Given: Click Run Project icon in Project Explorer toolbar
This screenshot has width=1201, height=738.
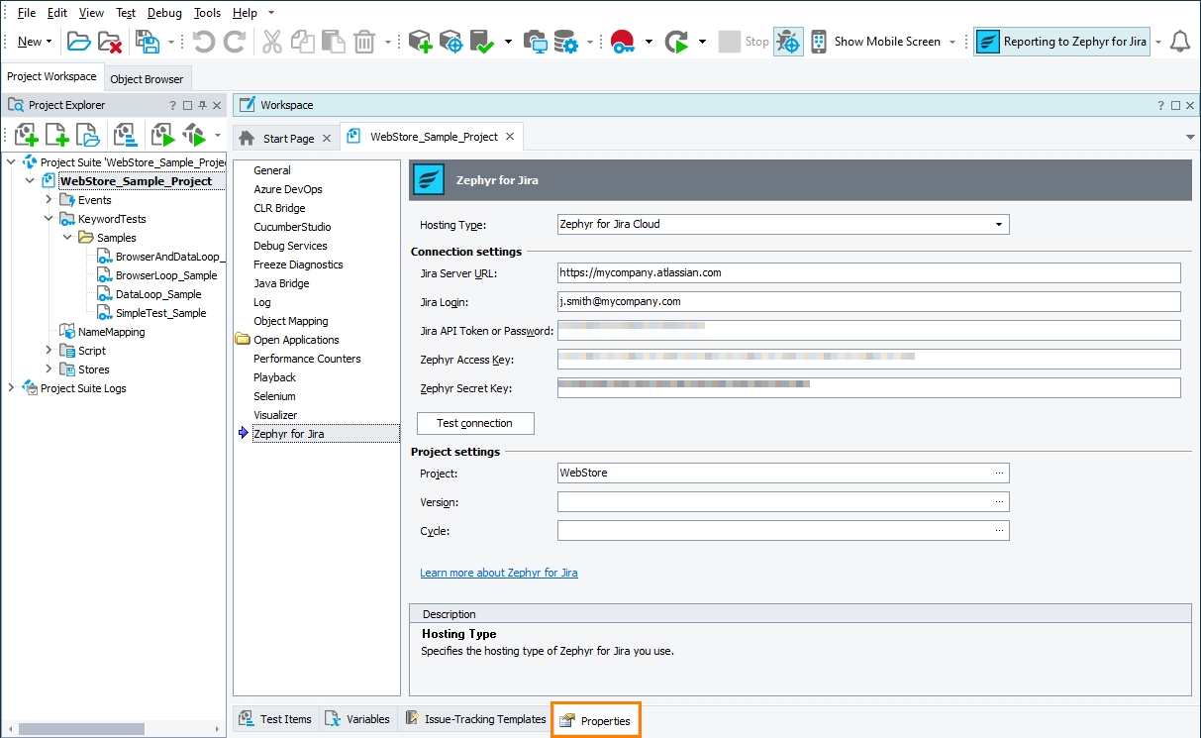Looking at the screenshot, I should (162, 135).
